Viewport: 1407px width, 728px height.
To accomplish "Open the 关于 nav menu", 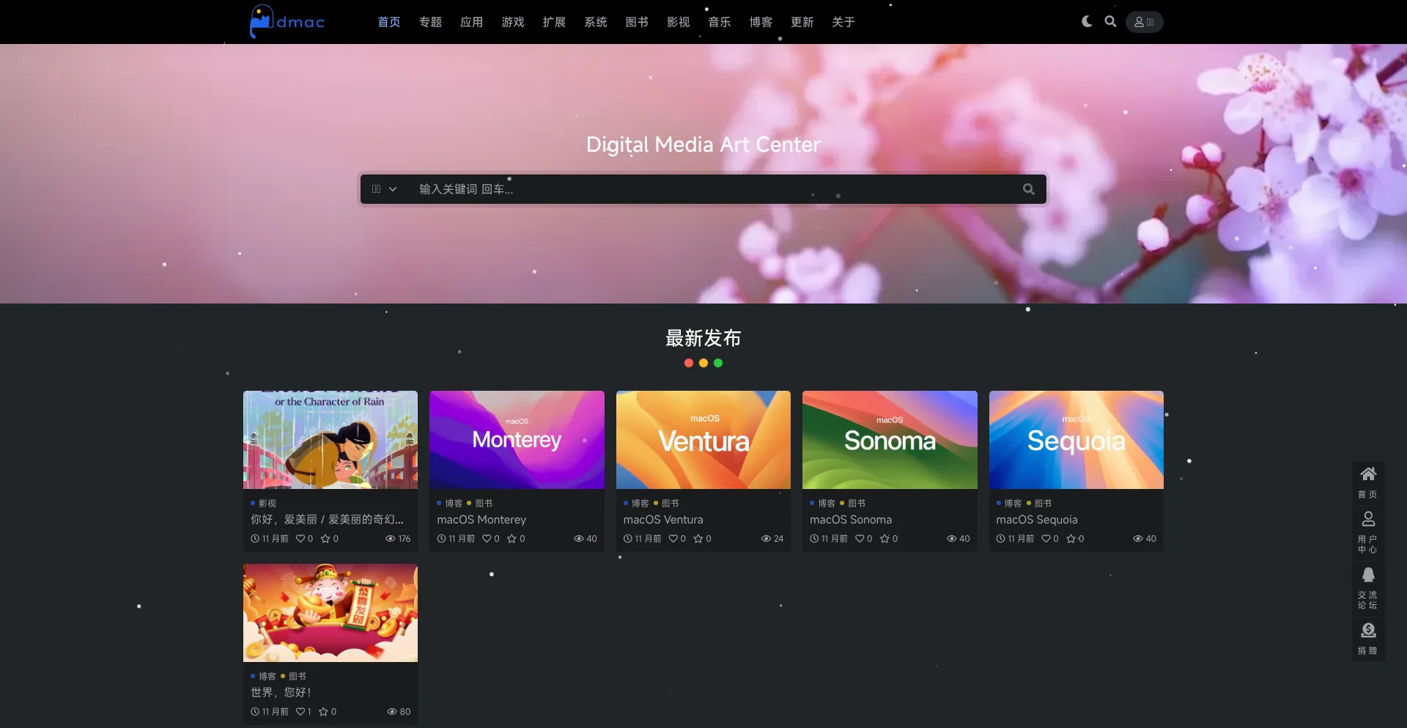I will [x=843, y=22].
